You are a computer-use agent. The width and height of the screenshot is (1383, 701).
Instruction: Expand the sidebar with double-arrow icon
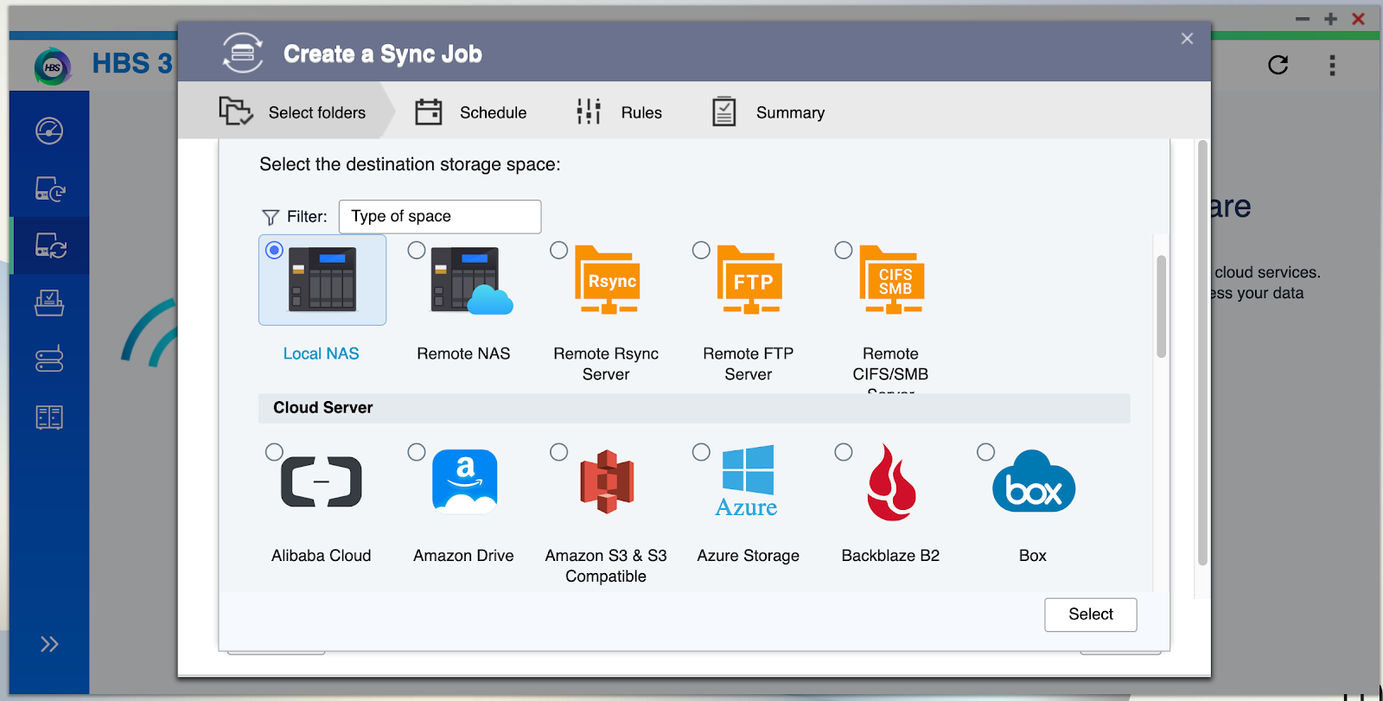[49, 644]
